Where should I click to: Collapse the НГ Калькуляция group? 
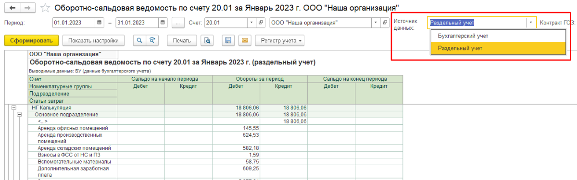pyautogui.click(x=13, y=108)
